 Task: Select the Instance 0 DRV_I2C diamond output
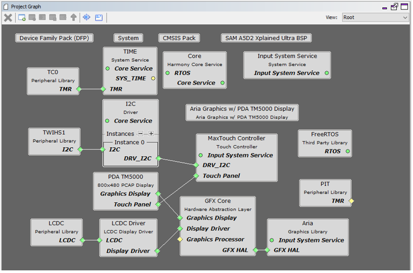(158, 158)
